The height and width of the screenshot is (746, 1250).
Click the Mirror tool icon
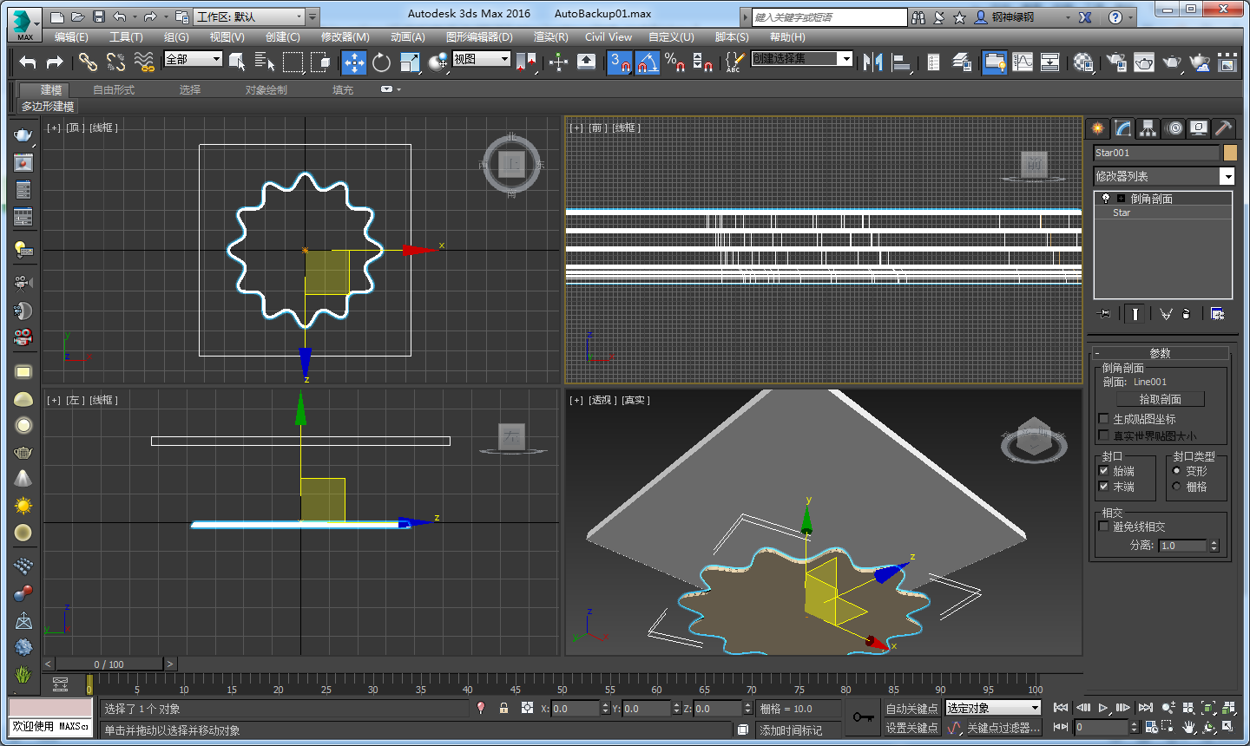pos(873,62)
